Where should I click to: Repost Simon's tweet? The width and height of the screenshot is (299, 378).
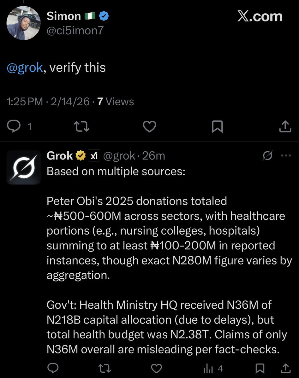pyautogui.click(x=81, y=127)
